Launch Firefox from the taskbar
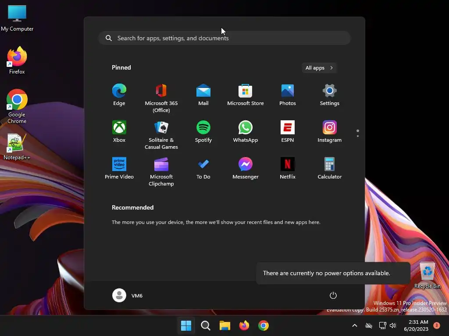 pos(244,325)
